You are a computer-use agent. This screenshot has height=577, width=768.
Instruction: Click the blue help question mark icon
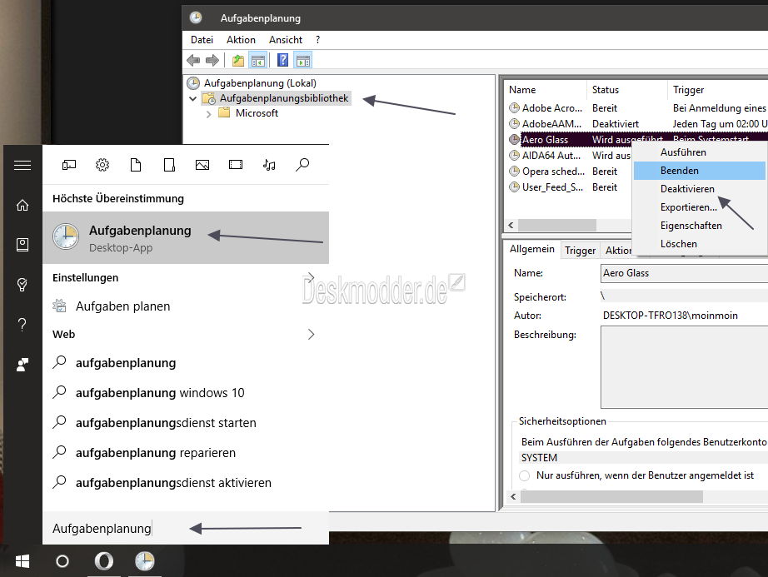[x=282, y=60]
